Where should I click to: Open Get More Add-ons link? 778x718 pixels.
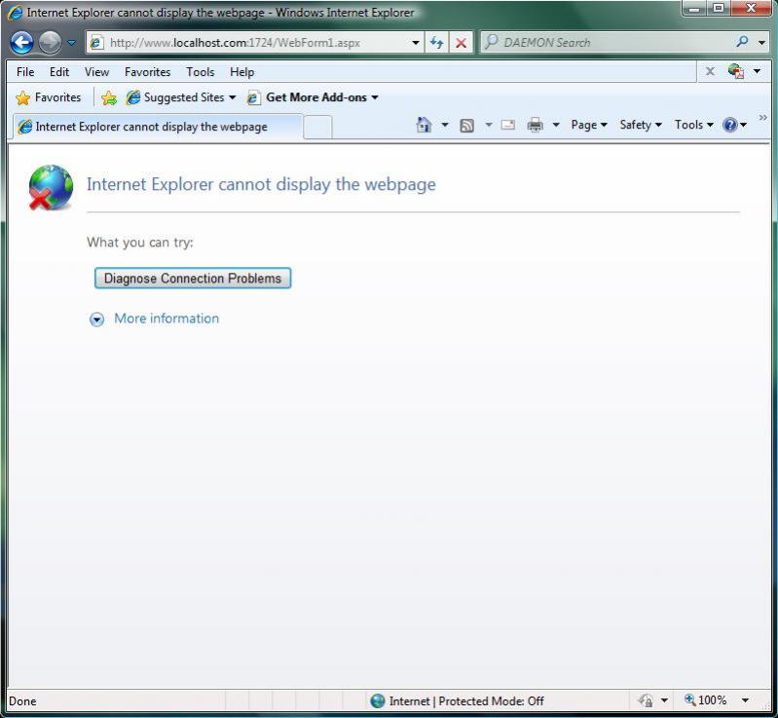click(314, 97)
